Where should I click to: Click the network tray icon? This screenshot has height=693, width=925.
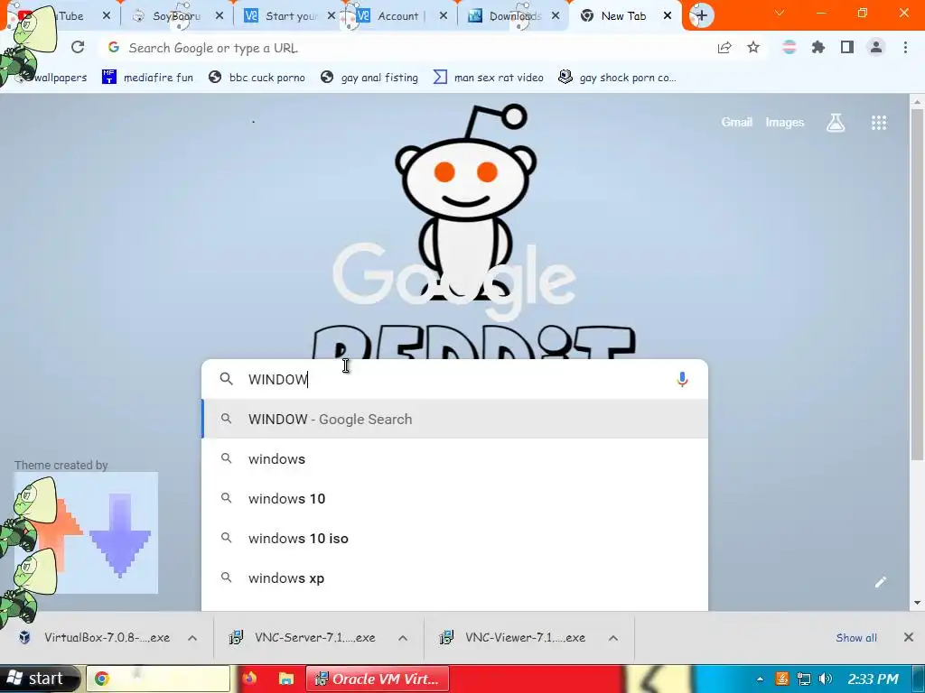tap(803, 679)
